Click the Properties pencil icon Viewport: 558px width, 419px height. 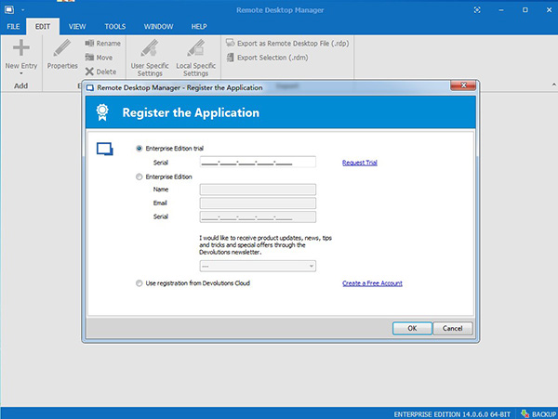tap(62, 48)
